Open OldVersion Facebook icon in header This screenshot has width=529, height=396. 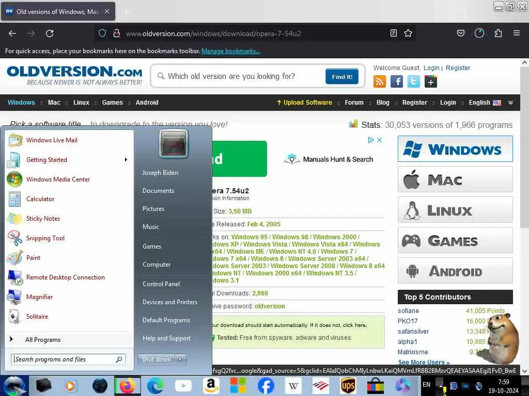coord(397,81)
